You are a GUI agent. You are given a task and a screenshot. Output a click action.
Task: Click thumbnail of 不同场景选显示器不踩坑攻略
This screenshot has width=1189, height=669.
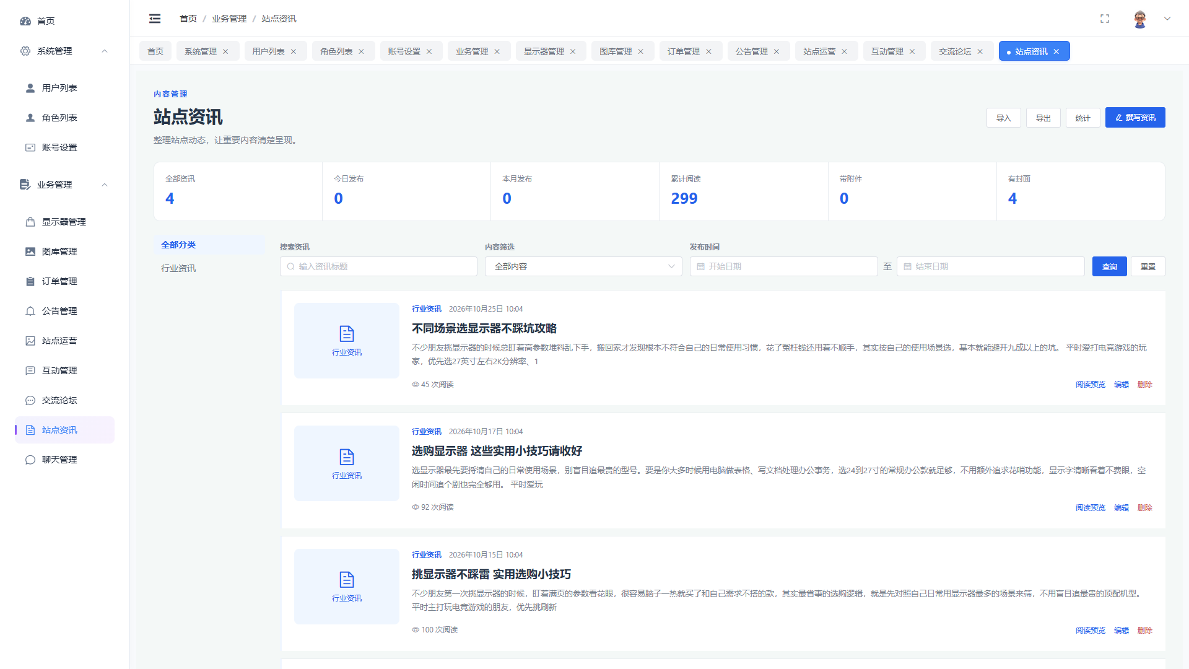347,341
